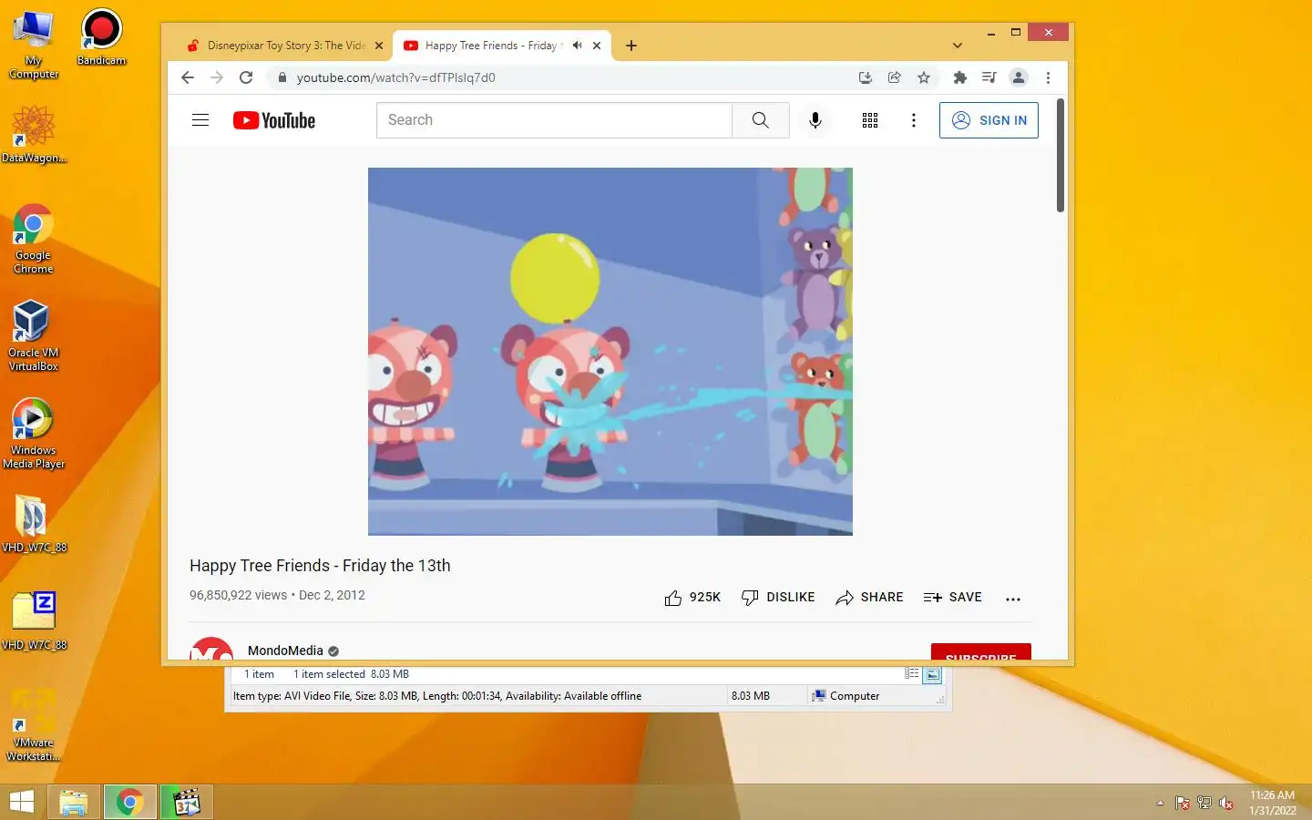1312x820 pixels.
Task: Click the SIGN IN button
Action: click(989, 120)
